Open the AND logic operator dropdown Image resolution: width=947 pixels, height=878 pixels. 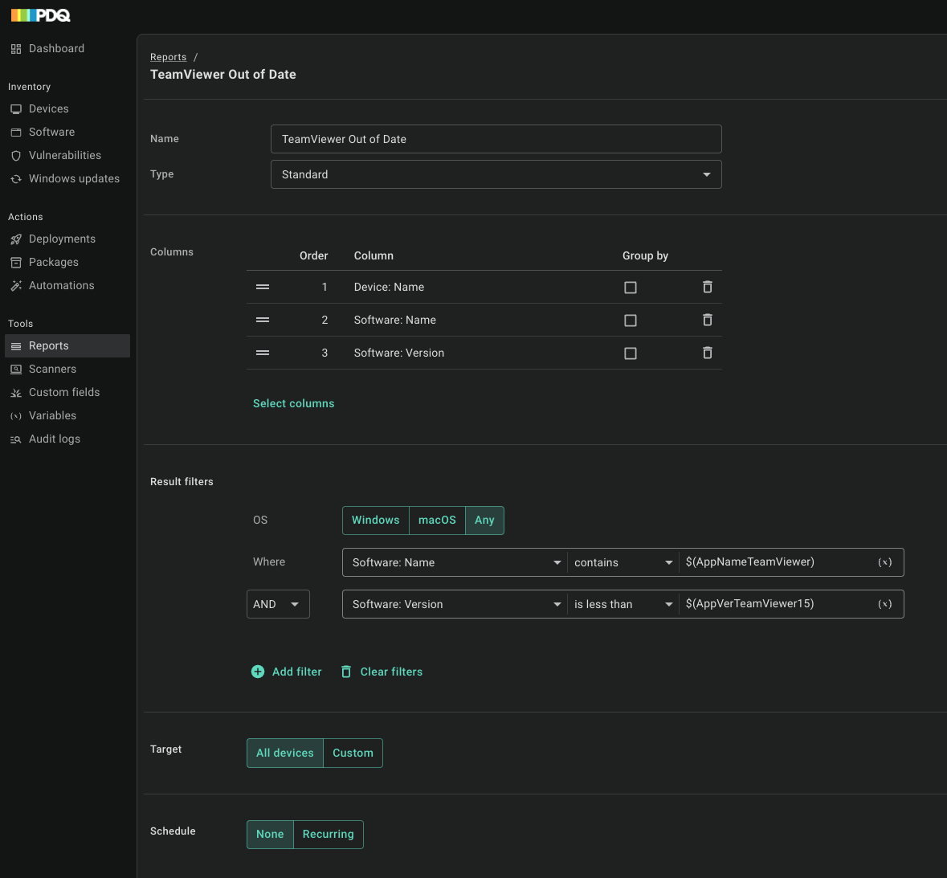pos(278,604)
